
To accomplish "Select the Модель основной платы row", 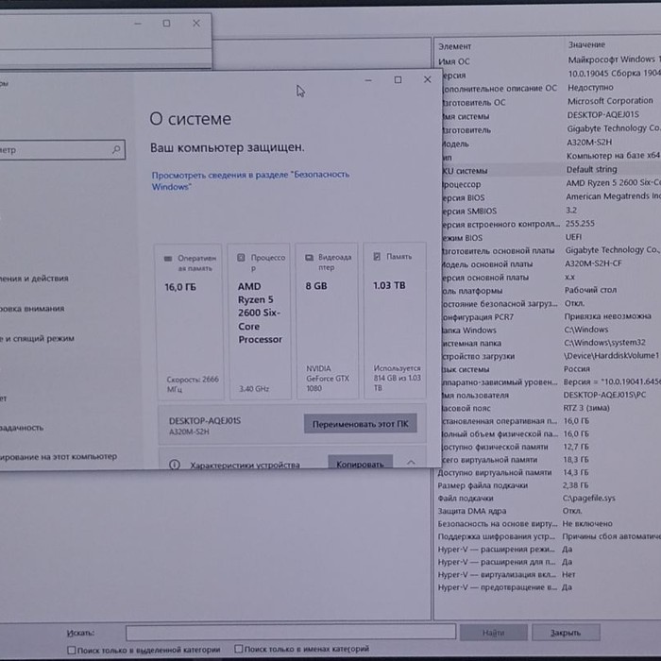I will [x=551, y=263].
